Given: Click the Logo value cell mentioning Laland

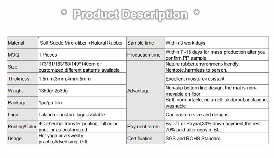Looking at the screenshot, I should point(82,115).
